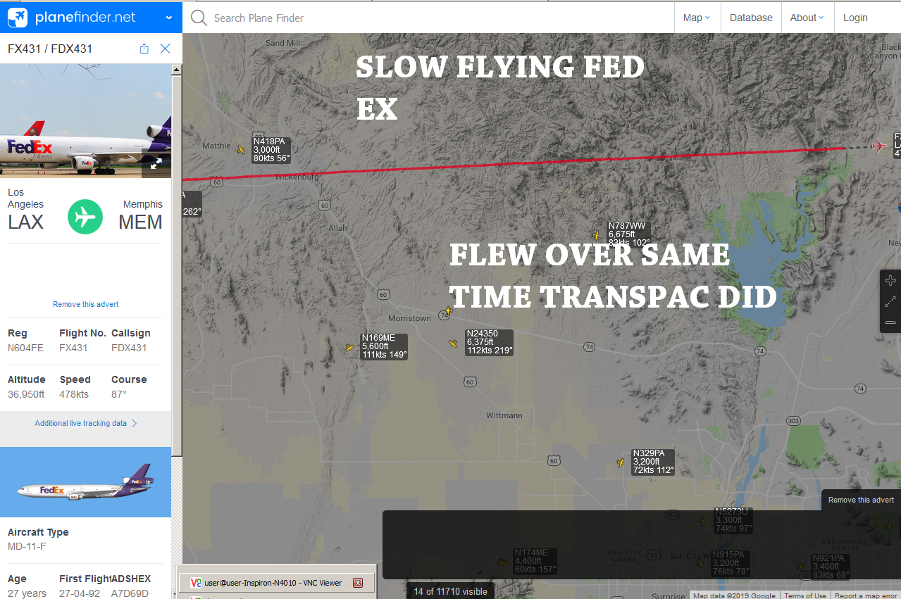Select plane N329PA icon on map
The image size is (901, 599).
point(621,462)
